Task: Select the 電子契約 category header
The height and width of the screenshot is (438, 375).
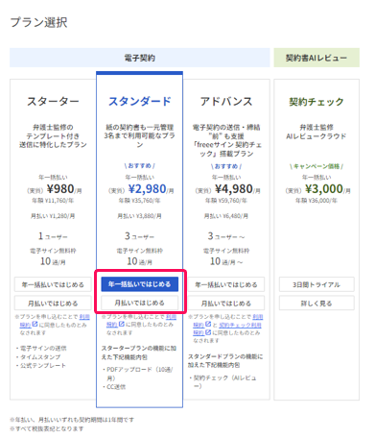Action: [x=140, y=58]
